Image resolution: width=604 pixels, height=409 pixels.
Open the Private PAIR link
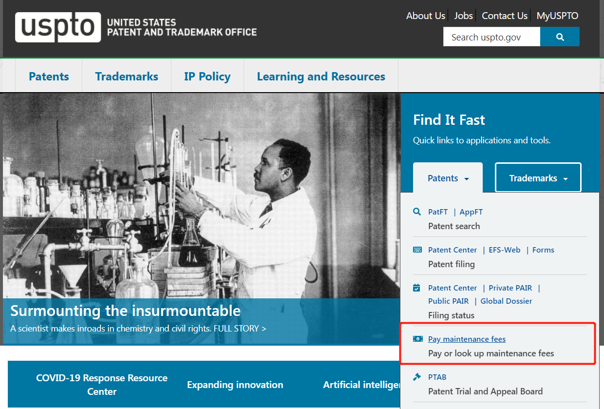click(510, 288)
